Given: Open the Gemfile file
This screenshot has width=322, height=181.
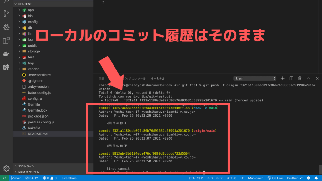Looking at the screenshot, I should click(53, 104).
